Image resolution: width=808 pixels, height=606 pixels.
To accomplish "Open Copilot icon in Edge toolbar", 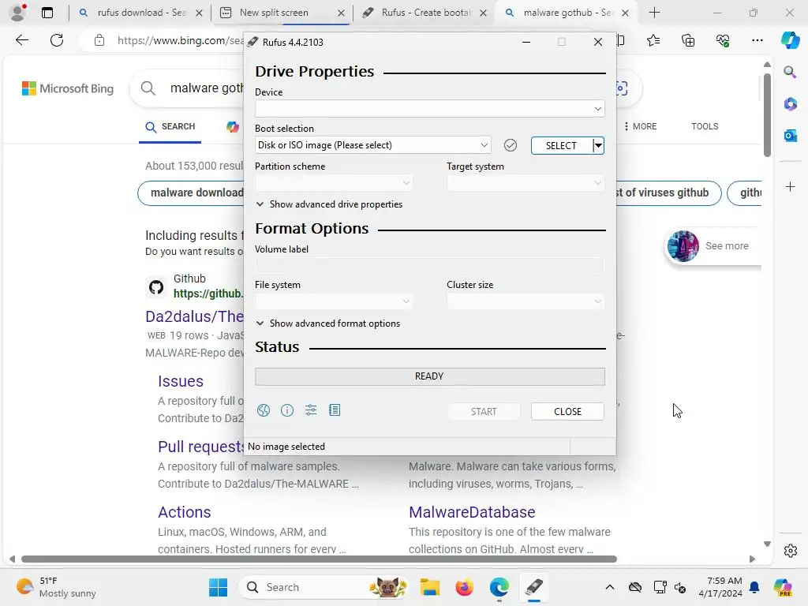I will click(x=790, y=40).
